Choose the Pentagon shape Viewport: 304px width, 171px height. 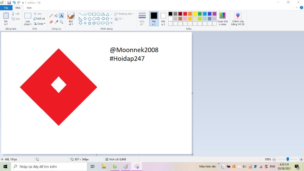(x=90, y=19)
